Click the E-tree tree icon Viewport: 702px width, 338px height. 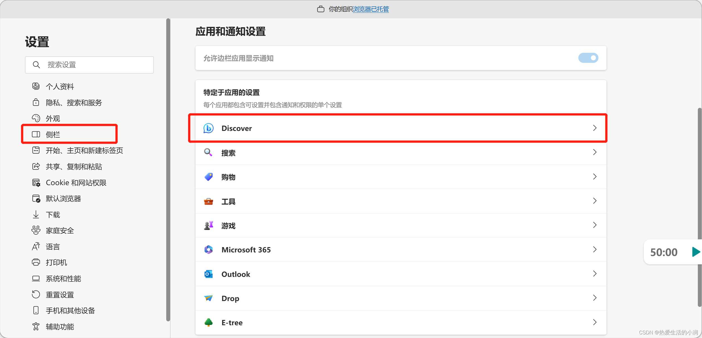208,322
